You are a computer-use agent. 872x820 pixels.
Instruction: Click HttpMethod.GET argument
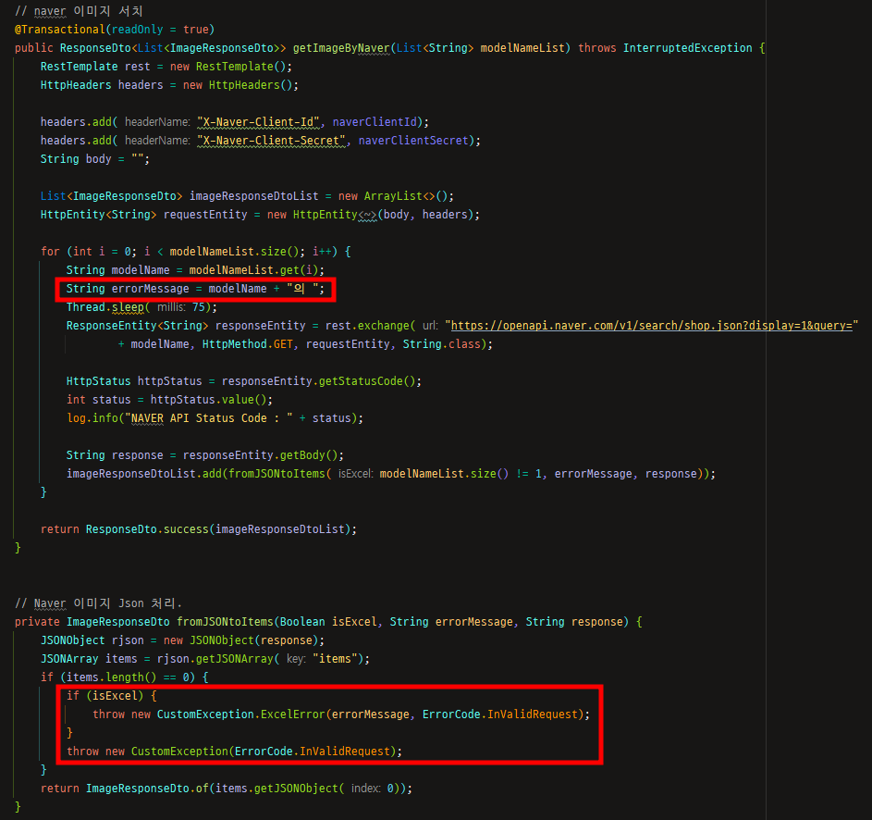(248, 344)
